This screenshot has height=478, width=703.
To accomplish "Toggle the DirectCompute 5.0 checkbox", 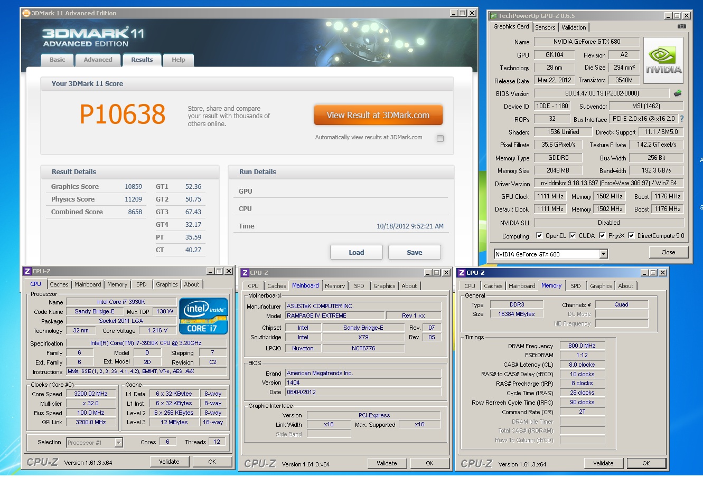I will pyautogui.click(x=631, y=236).
